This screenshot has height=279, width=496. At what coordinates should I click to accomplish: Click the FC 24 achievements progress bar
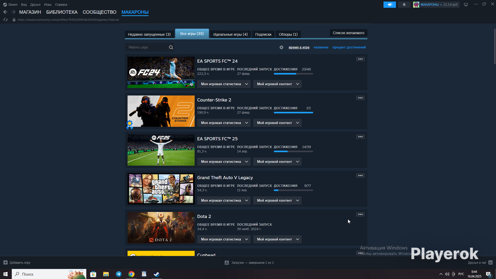[293, 74]
